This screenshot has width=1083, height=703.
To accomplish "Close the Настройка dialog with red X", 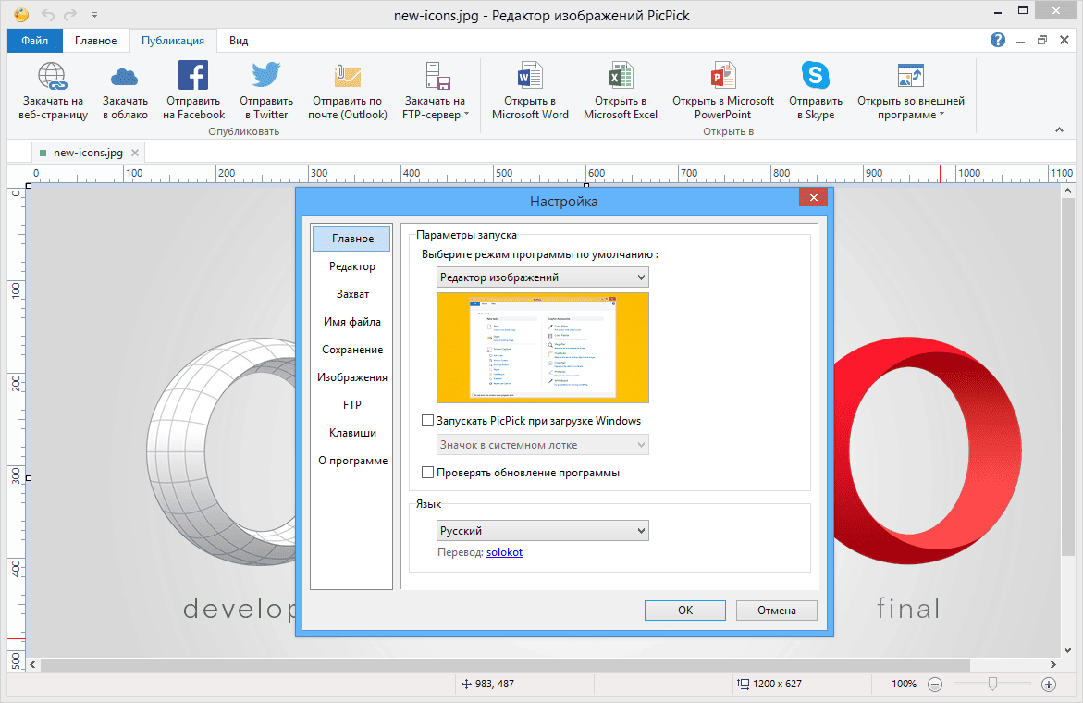I will [814, 198].
